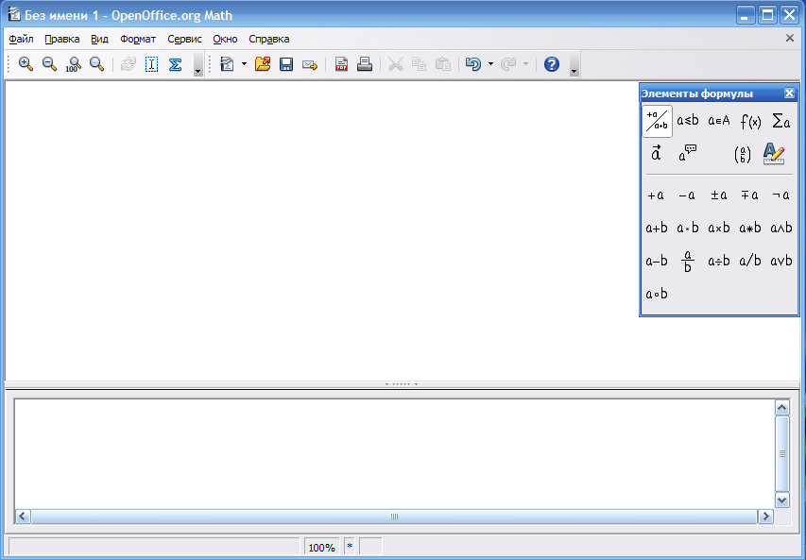Open the Undo history dropdown arrow
This screenshot has height=560, width=806.
(490, 64)
